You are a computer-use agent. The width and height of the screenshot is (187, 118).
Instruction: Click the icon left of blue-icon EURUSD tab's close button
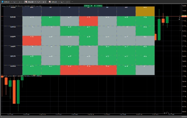pyautogui.click(x=20, y=2)
